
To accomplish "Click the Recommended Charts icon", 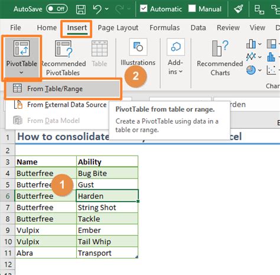I will [220, 48].
